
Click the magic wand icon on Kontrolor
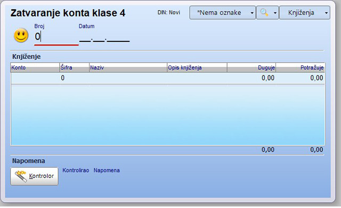21,176
